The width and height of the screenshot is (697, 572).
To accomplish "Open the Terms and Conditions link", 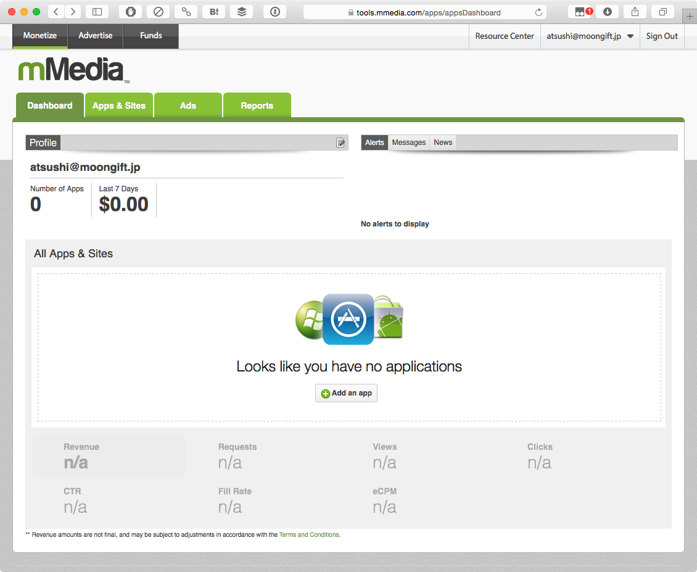I will pos(309,534).
